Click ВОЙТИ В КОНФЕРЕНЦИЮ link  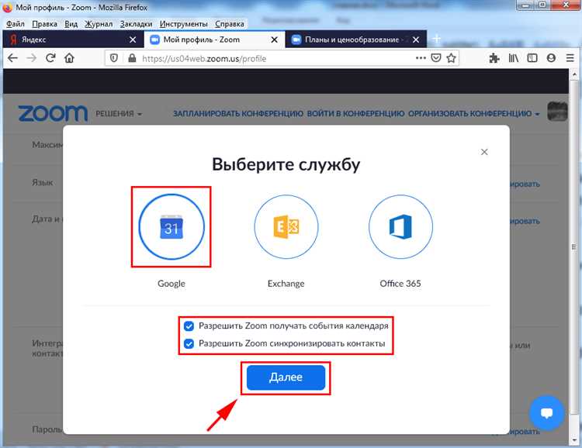click(x=355, y=113)
